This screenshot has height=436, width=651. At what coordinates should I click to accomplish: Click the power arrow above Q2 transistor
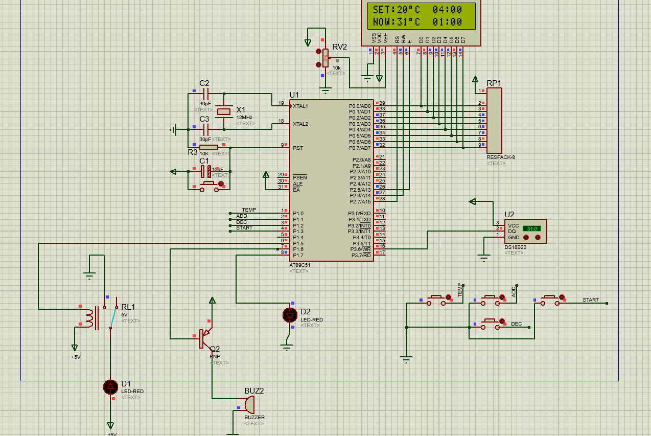pos(213,301)
